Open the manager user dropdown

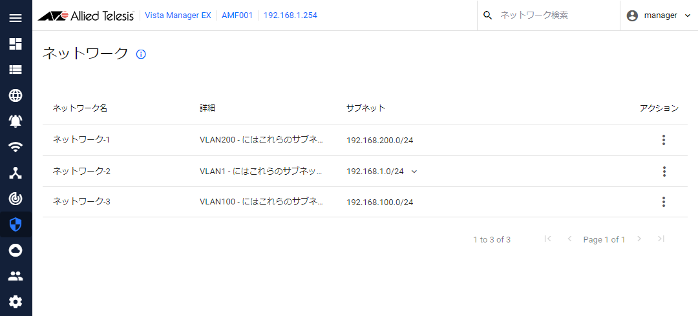tap(659, 15)
